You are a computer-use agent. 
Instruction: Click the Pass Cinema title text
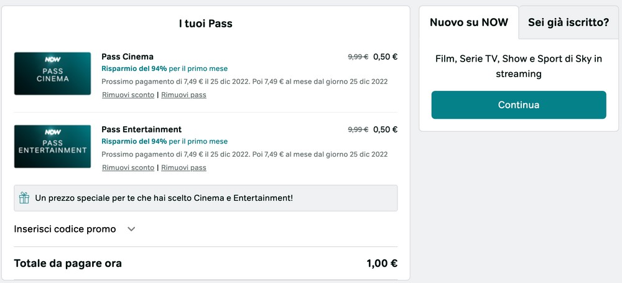coord(128,57)
